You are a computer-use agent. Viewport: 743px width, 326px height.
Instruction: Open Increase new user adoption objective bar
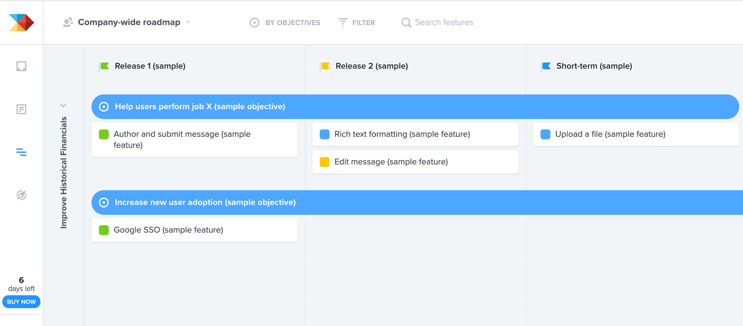417,202
